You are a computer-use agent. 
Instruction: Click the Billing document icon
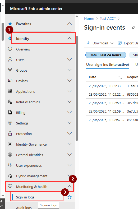pos(10,112)
